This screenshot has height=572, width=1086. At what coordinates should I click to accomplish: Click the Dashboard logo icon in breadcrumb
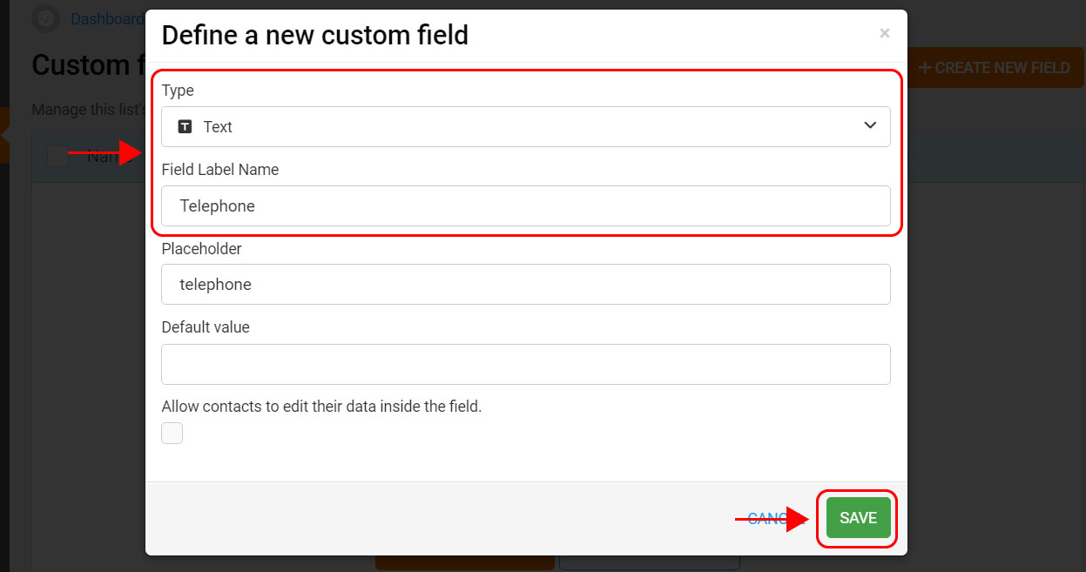click(45, 18)
